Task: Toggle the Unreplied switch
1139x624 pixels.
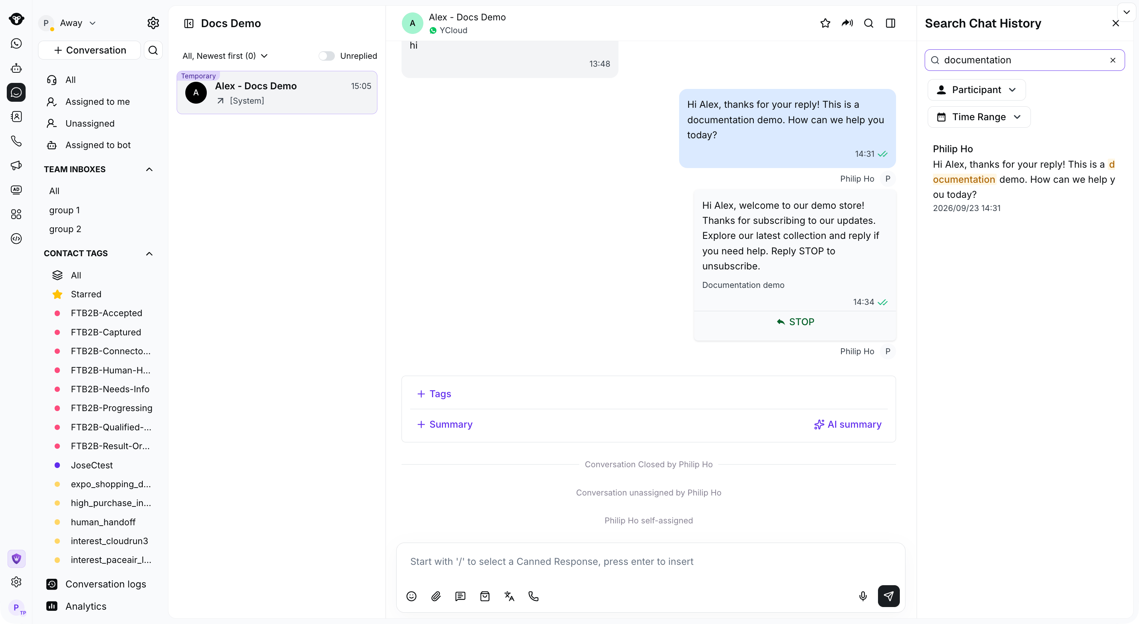Action: click(x=327, y=56)
